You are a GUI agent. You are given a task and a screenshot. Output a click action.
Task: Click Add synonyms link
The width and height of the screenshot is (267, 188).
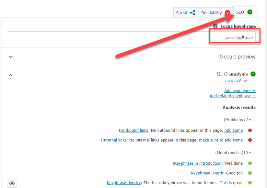(x=240, y=90)
